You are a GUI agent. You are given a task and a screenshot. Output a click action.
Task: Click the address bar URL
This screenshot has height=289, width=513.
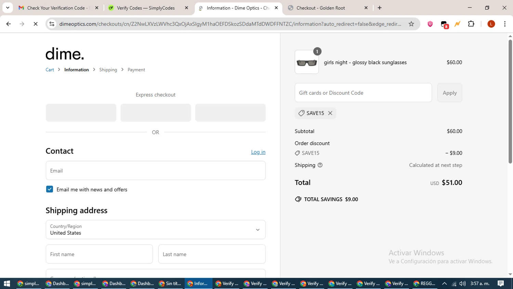click(x=230, y=24)
